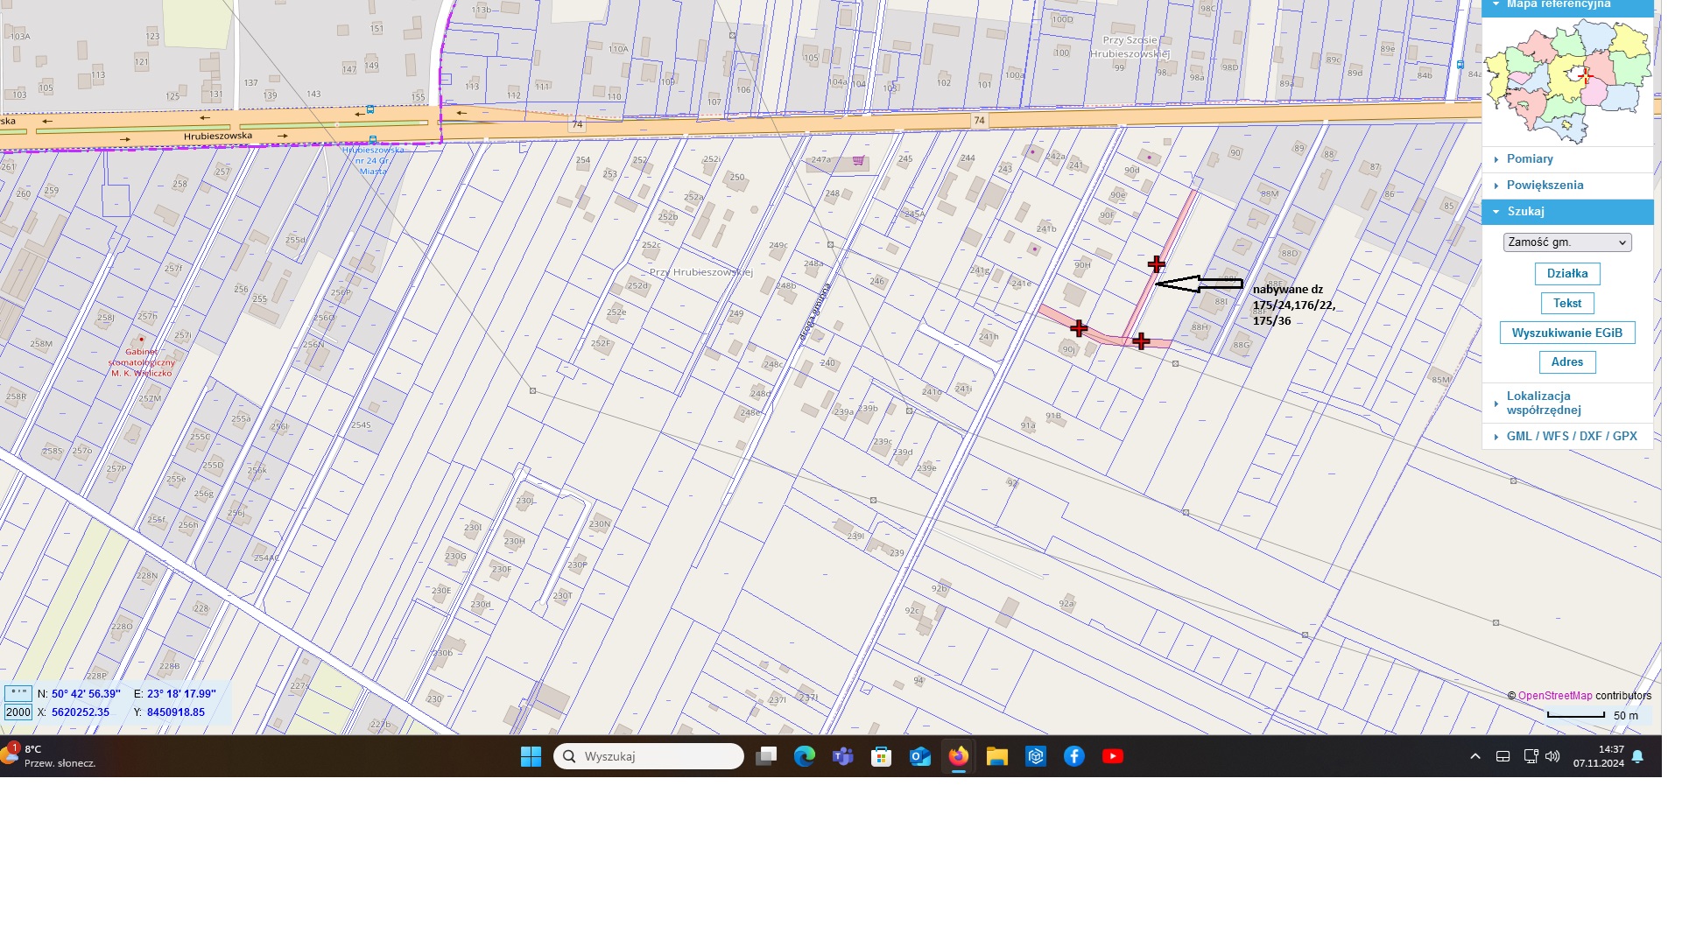Click the Wyszukaj taskbar search field

pos(650,756)
